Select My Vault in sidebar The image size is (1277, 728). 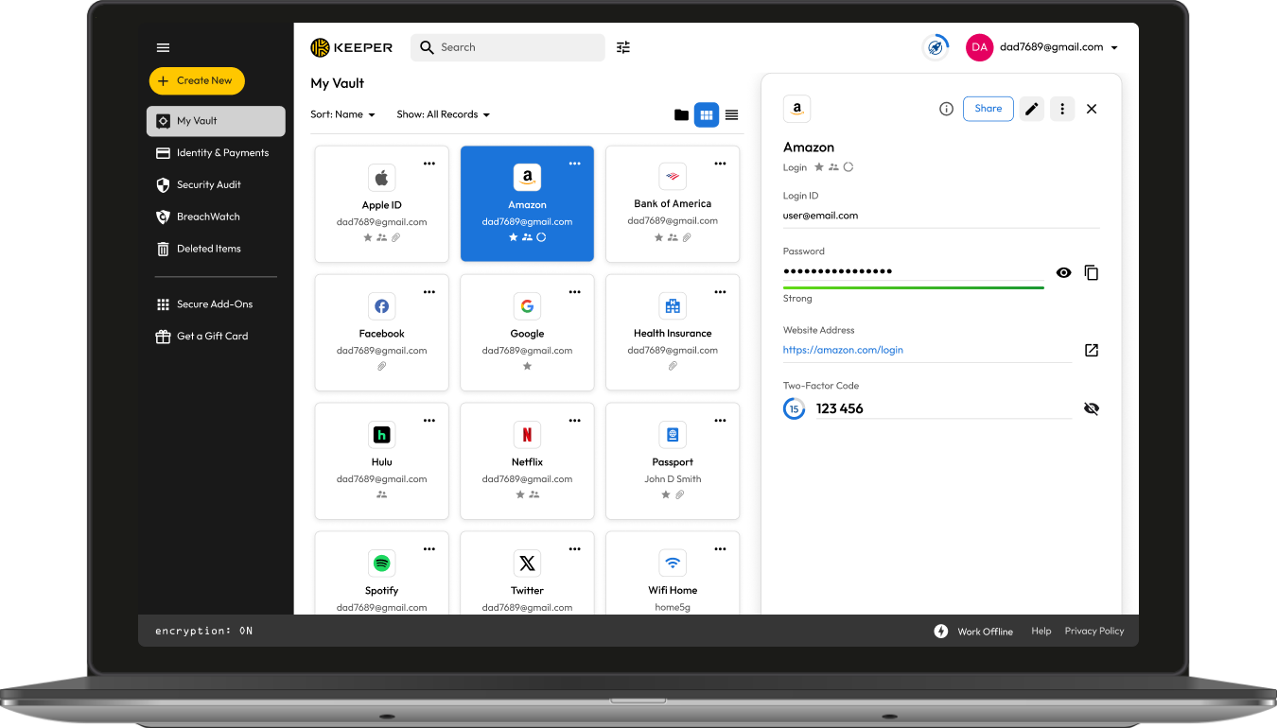point(216,121)
